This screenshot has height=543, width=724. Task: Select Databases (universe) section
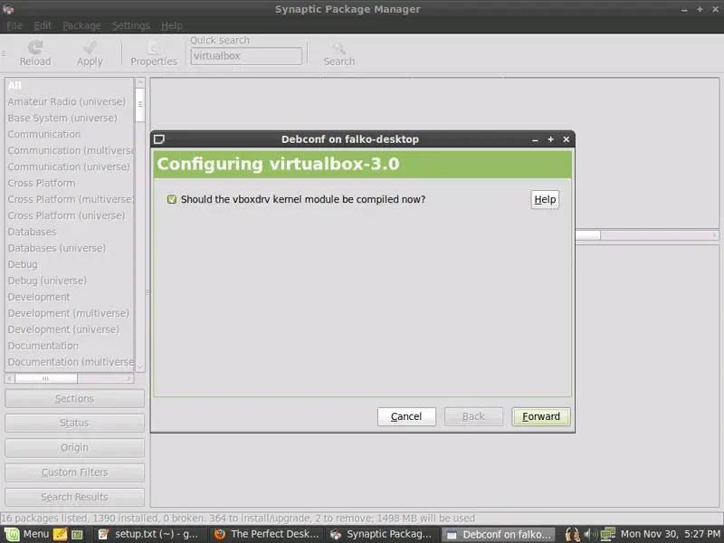(70, 248)
